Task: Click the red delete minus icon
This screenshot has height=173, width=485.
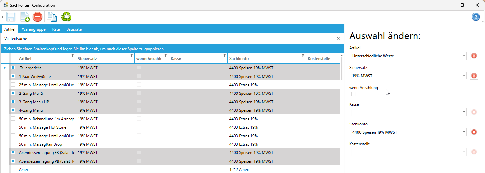Action: coord(38,17)
